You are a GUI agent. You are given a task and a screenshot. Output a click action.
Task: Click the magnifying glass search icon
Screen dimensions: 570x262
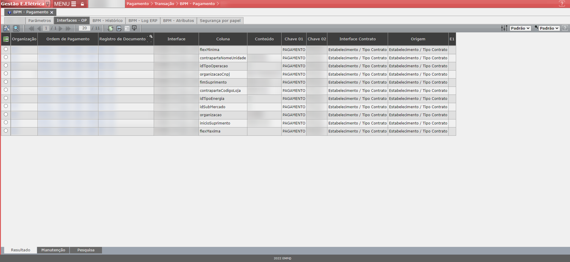16,28
